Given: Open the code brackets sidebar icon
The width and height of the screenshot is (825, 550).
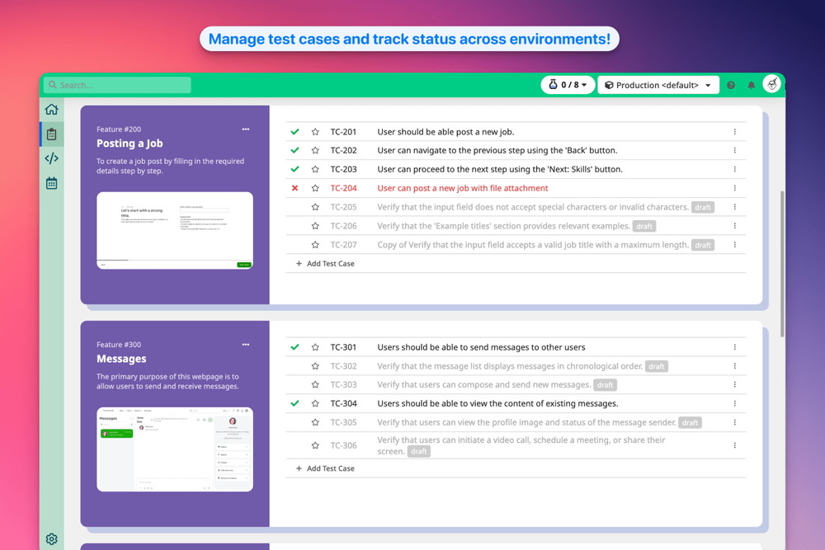Looking at the screenshot, I should [x=51, y=158].
